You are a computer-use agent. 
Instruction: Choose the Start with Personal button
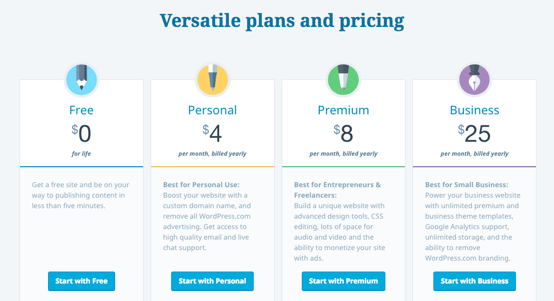point(212,281)
